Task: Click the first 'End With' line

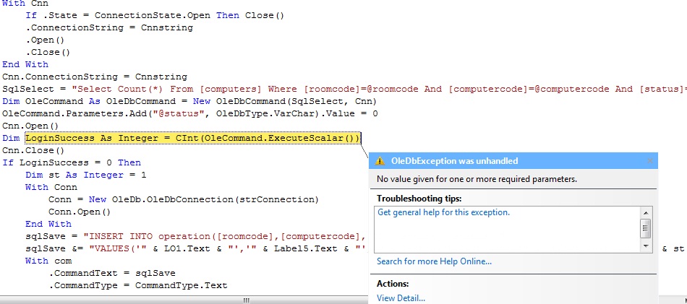Action: pos(25,64)
